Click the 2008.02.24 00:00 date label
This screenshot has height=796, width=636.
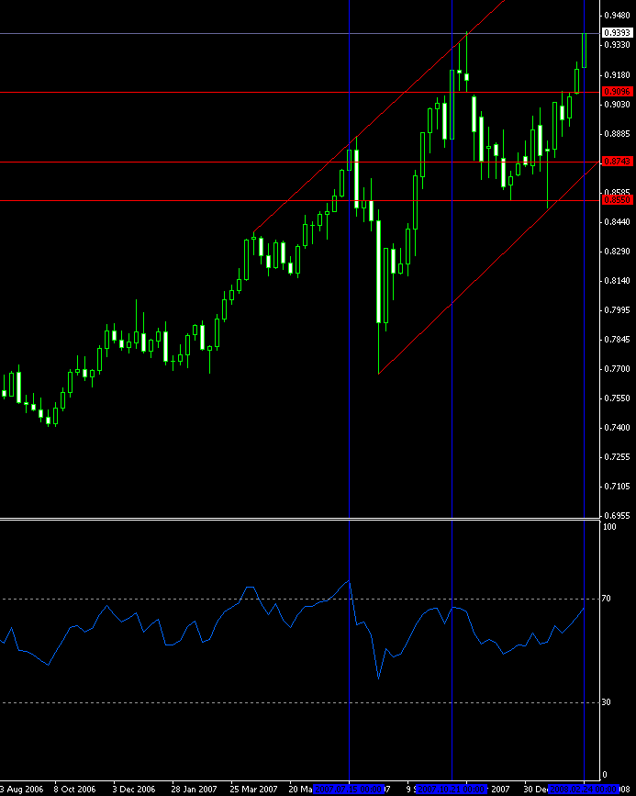584,790
